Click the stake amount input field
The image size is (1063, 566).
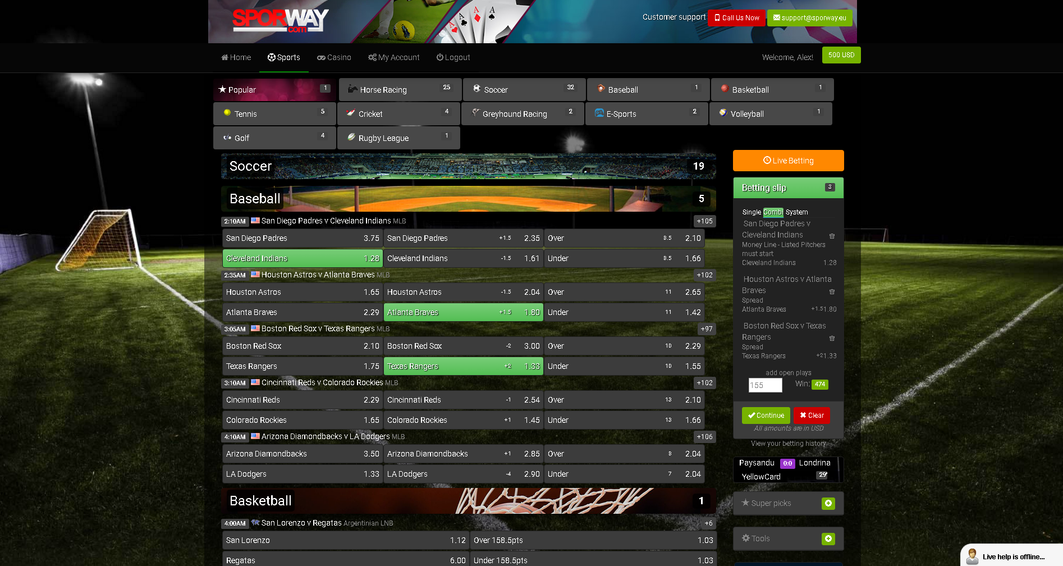click(x=765, y=385)
